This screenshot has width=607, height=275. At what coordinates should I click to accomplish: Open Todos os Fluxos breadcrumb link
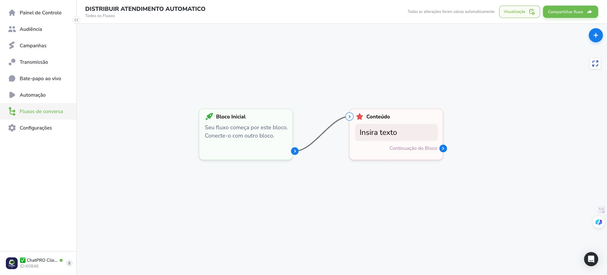click(100, 16)
